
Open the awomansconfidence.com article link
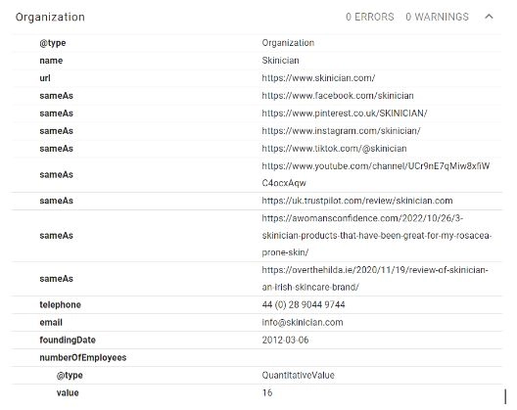pyautogui.click(x=377, y=235)
